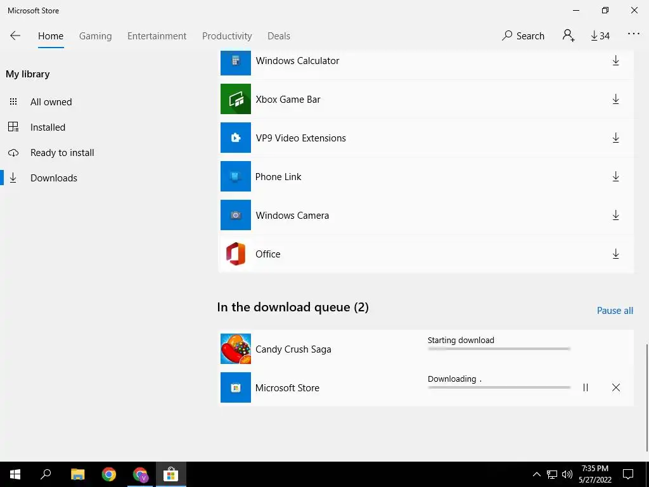Download Windows Calculator using its arrow icon
This screenshot has height=487, width=649.
615,60
